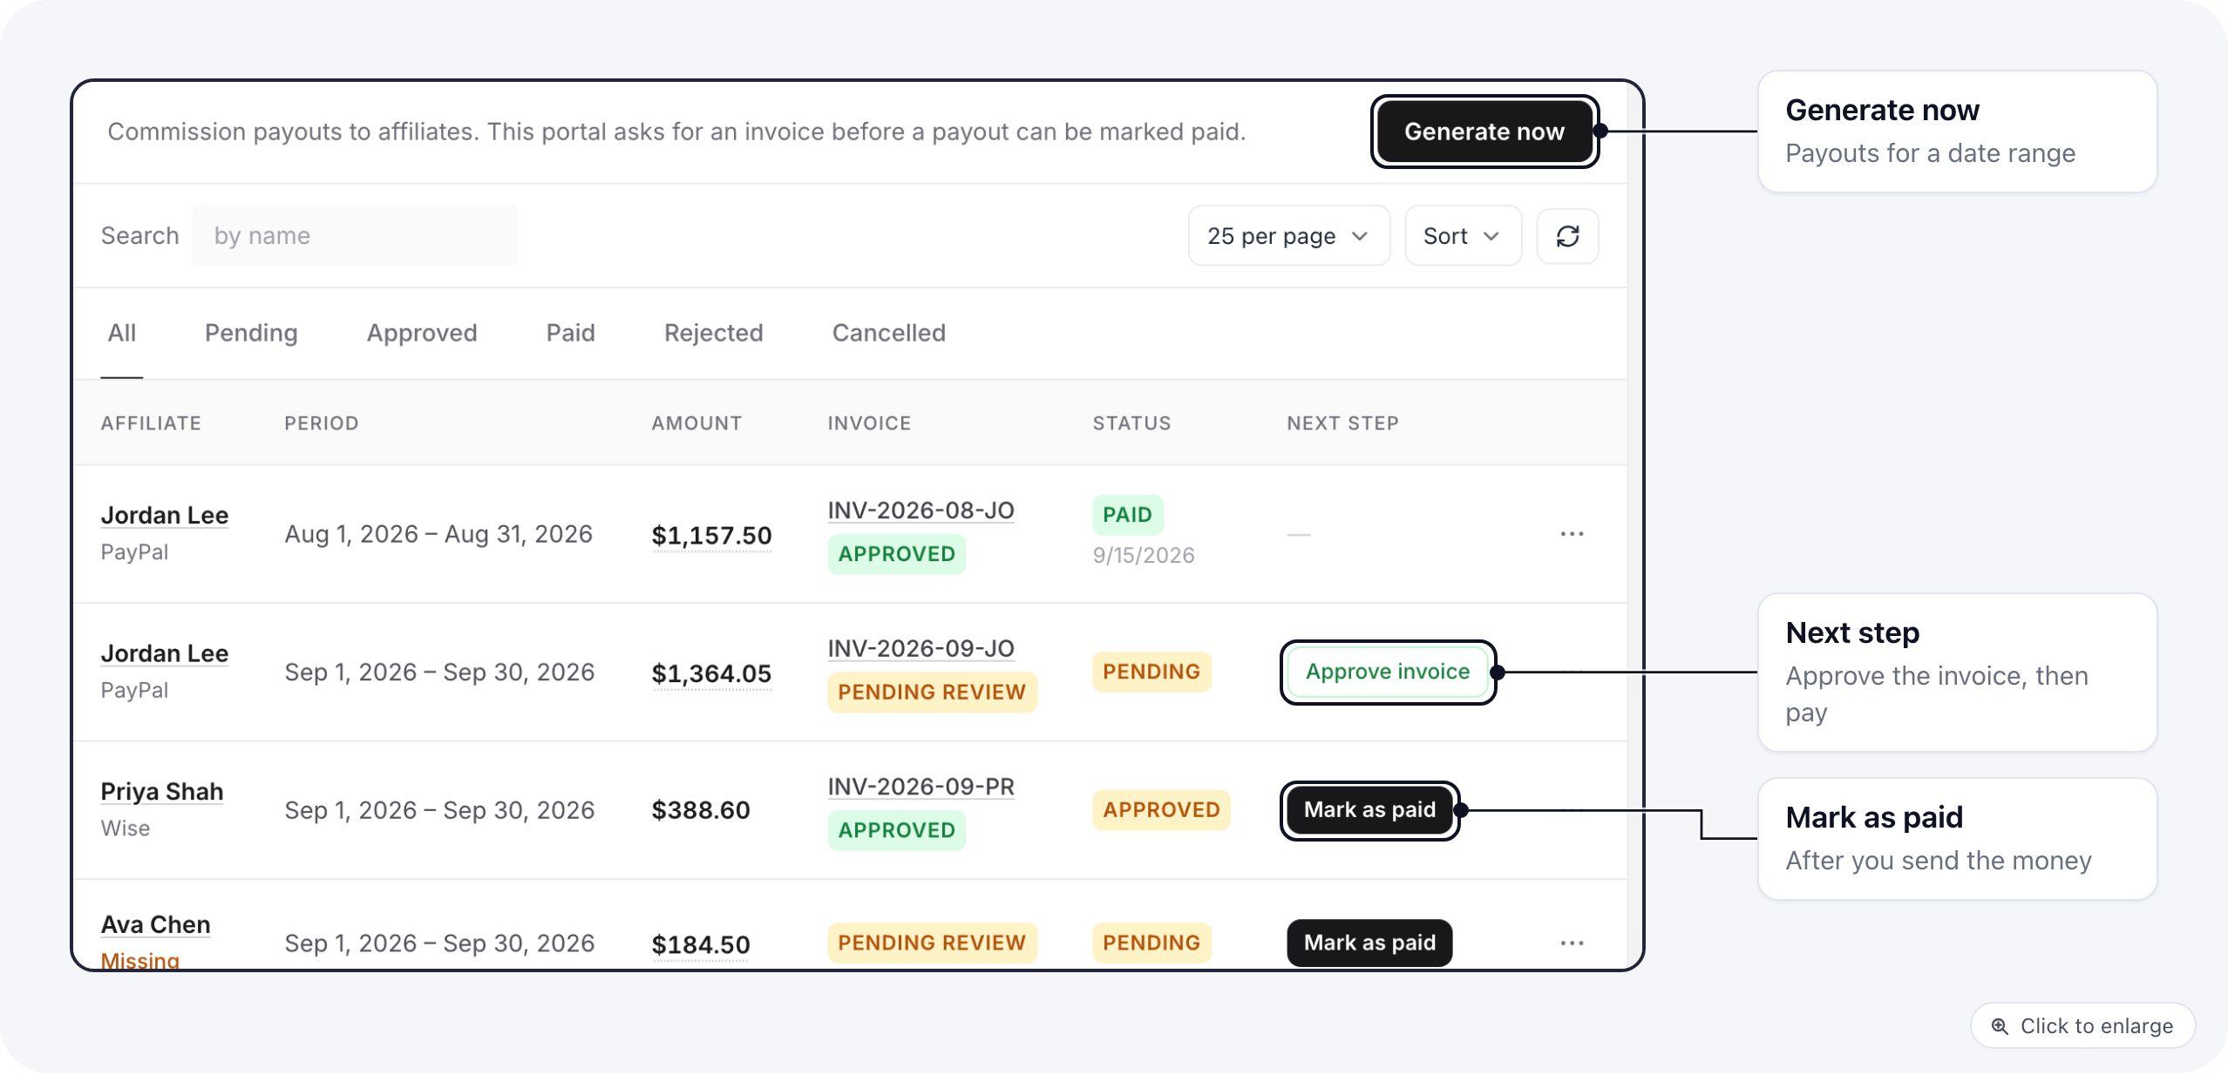The image size is (2228, 1075).
Task: Open the 25 per page dropdown
Action: 1288,236
